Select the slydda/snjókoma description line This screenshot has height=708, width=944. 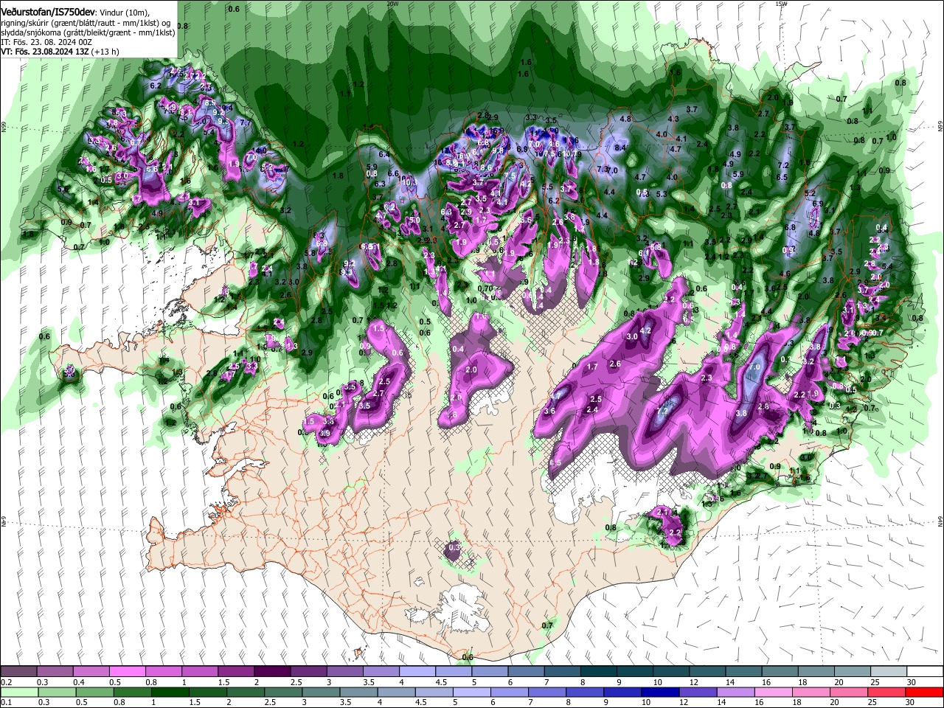88,32
